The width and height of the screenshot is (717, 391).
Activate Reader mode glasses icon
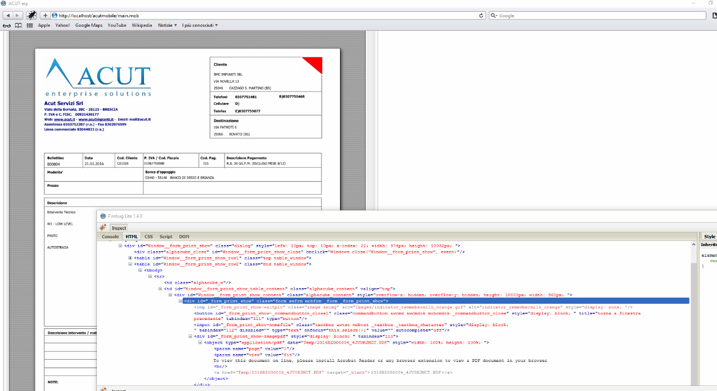click(7, 25)
